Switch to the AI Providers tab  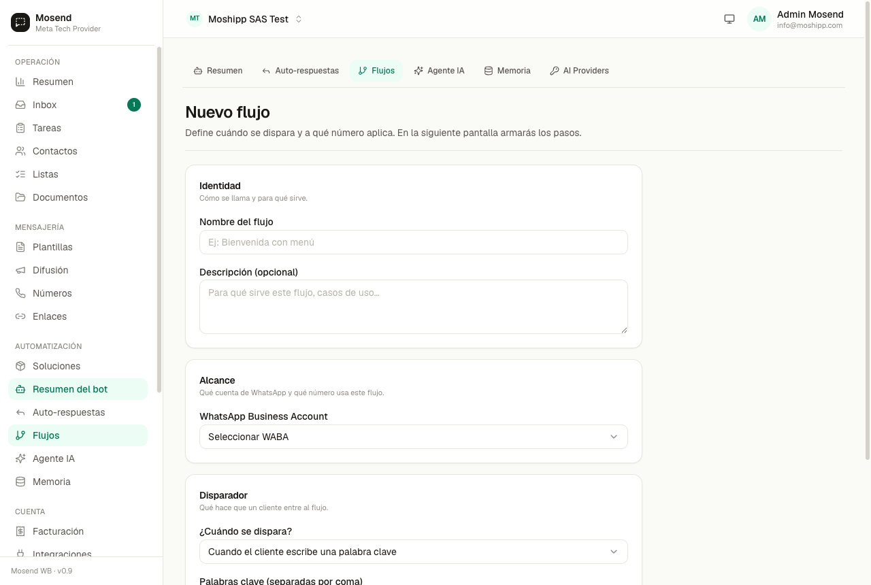pos(580,71)
